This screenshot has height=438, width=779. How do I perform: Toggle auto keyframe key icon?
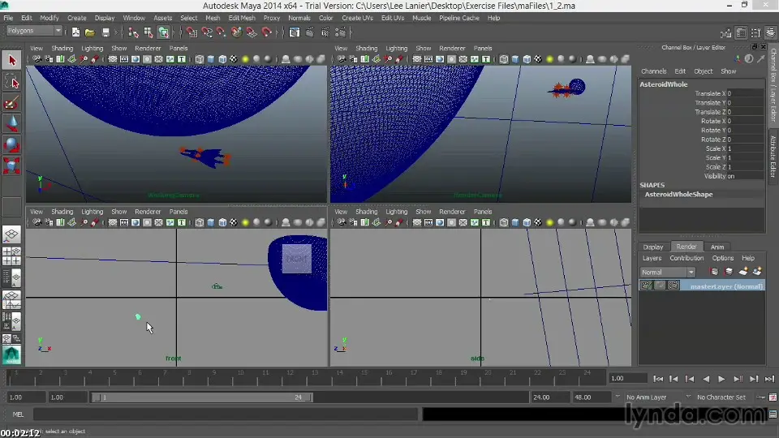click(x=760, y=397)
